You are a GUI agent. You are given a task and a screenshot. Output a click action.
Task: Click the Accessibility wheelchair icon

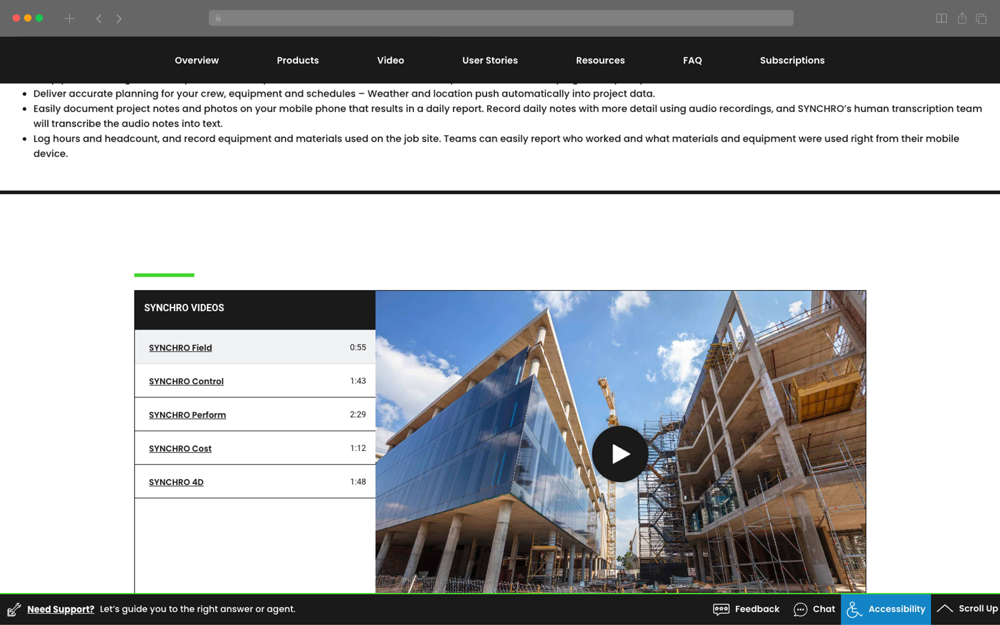pos(854,609)
